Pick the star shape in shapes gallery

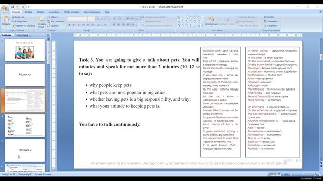(x=199, y=26)
